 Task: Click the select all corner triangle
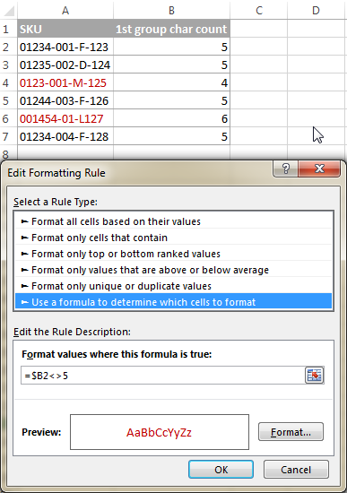9,11
